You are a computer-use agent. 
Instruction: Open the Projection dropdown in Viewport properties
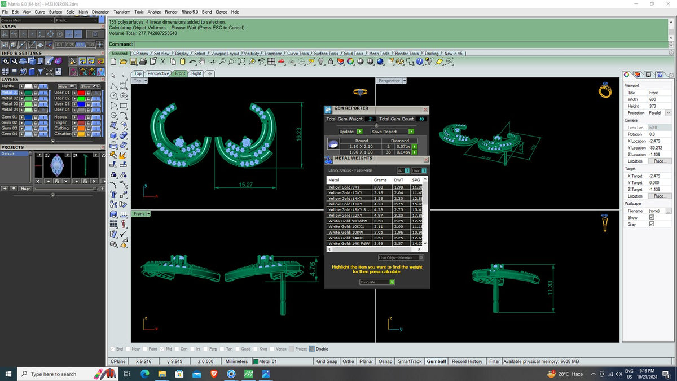point(669,113)
